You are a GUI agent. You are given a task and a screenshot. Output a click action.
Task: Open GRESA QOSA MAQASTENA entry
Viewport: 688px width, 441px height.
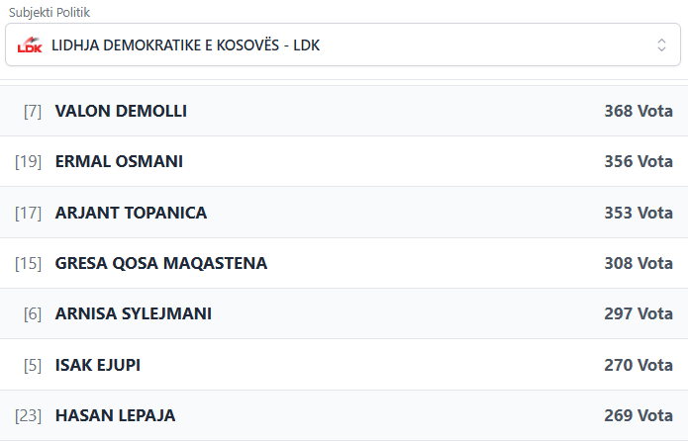pos(161,263)
